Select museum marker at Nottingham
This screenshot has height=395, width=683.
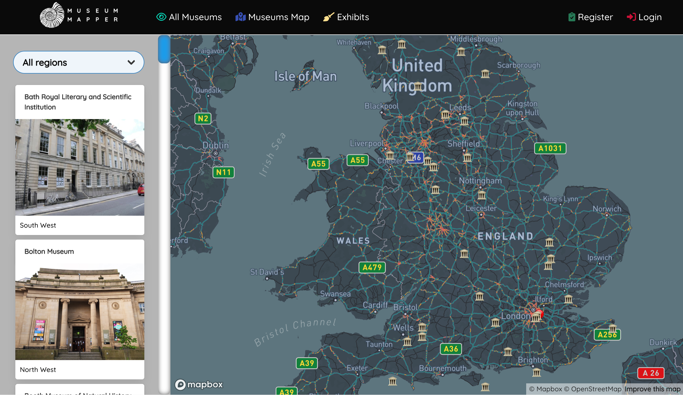[x=482, y=195]
